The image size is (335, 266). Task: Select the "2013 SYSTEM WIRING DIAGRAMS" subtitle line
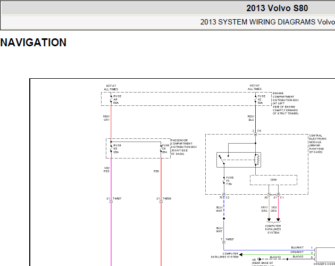(x=267, y=22)
